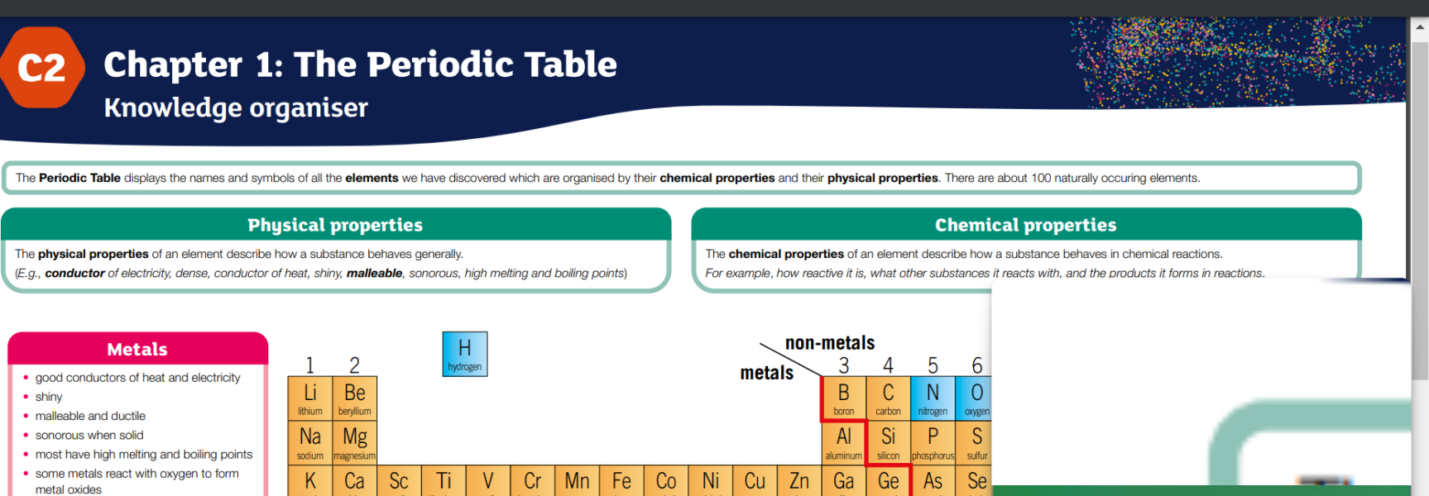
Task: Click the Li lithium cell
Action: pos(310,398)
